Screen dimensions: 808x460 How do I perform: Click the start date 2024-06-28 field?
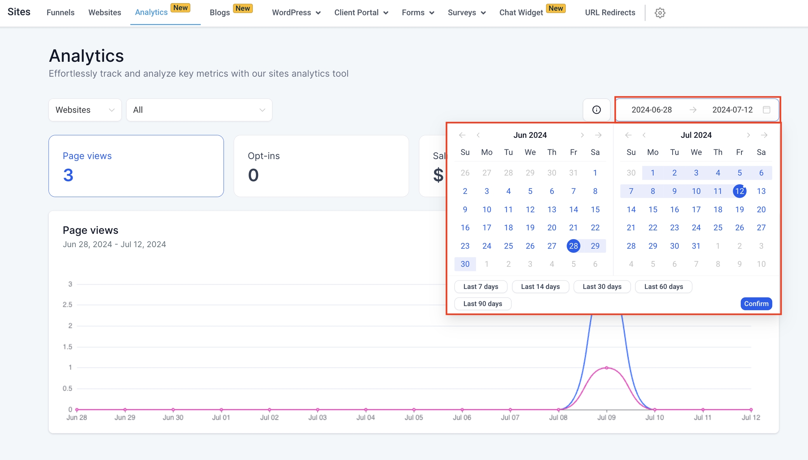point(651,110)
